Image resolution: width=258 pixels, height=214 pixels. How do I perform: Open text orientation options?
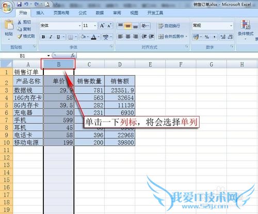(145, 26)
